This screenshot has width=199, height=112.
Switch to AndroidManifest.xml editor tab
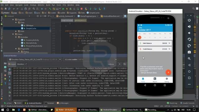111,16
